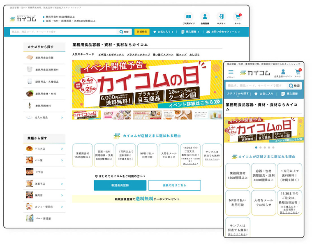The height and width of the screenshot is (245, 312).
Task: Open 購入履歴 link in desktop navigation bar
Action: click(190, 32)
